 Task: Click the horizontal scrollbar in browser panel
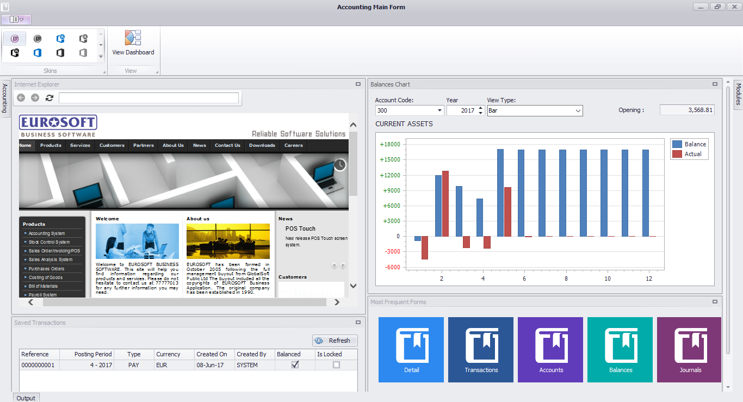point(183,302)
